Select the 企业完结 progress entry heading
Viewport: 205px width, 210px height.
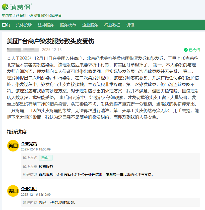(29, 144)
